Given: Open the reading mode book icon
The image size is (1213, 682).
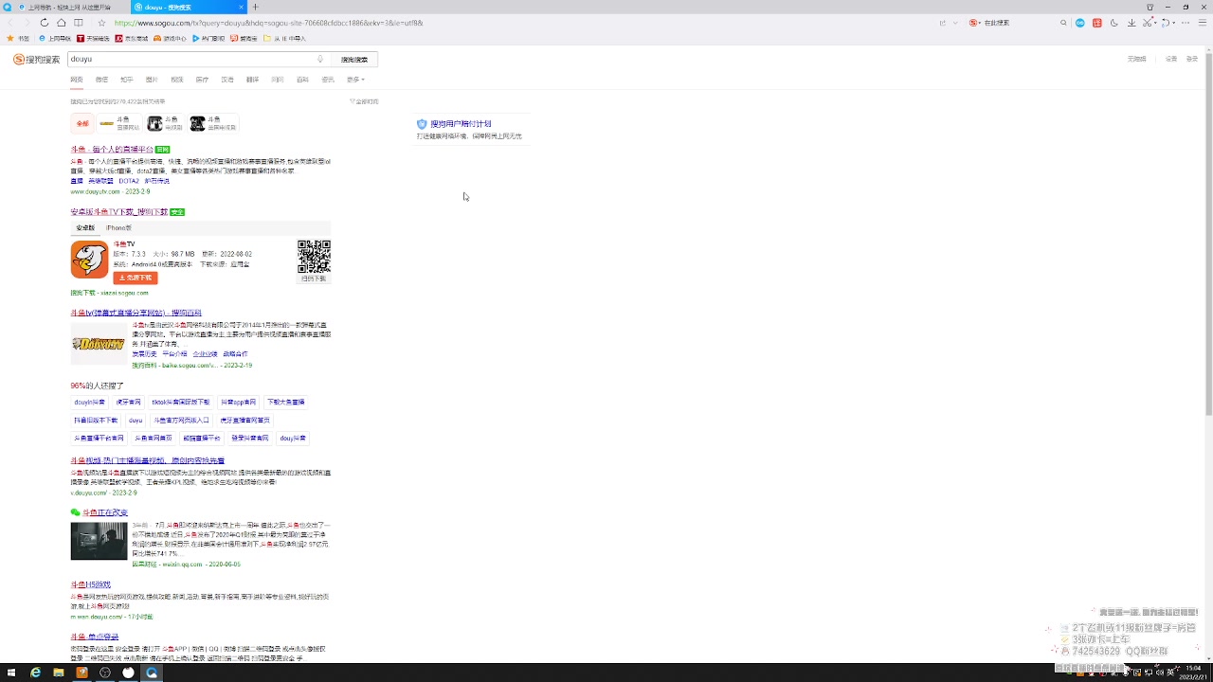Looking at the screenshot, I should point(79,23).
